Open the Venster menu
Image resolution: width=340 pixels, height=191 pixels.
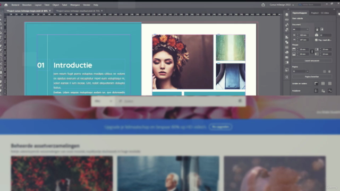click(87, 5)
